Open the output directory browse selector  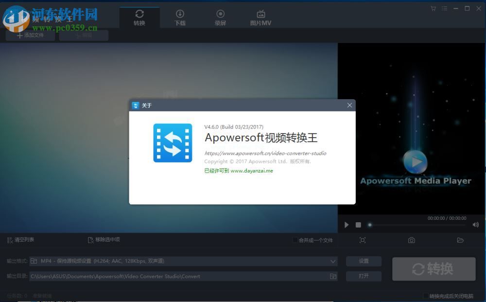[333, 276]
